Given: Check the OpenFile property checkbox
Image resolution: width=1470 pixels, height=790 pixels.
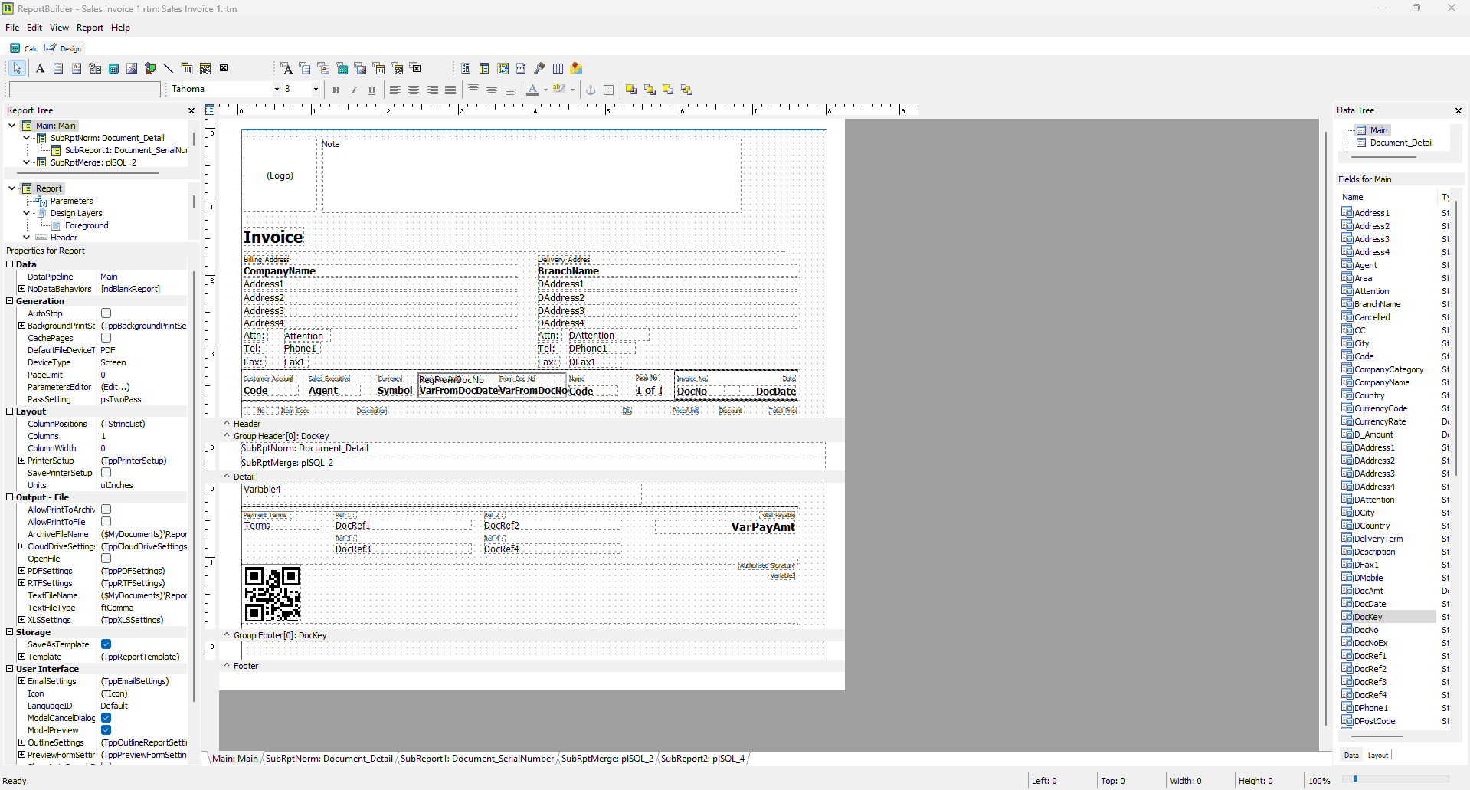Looking at the screenshot, I should point(106,559).
